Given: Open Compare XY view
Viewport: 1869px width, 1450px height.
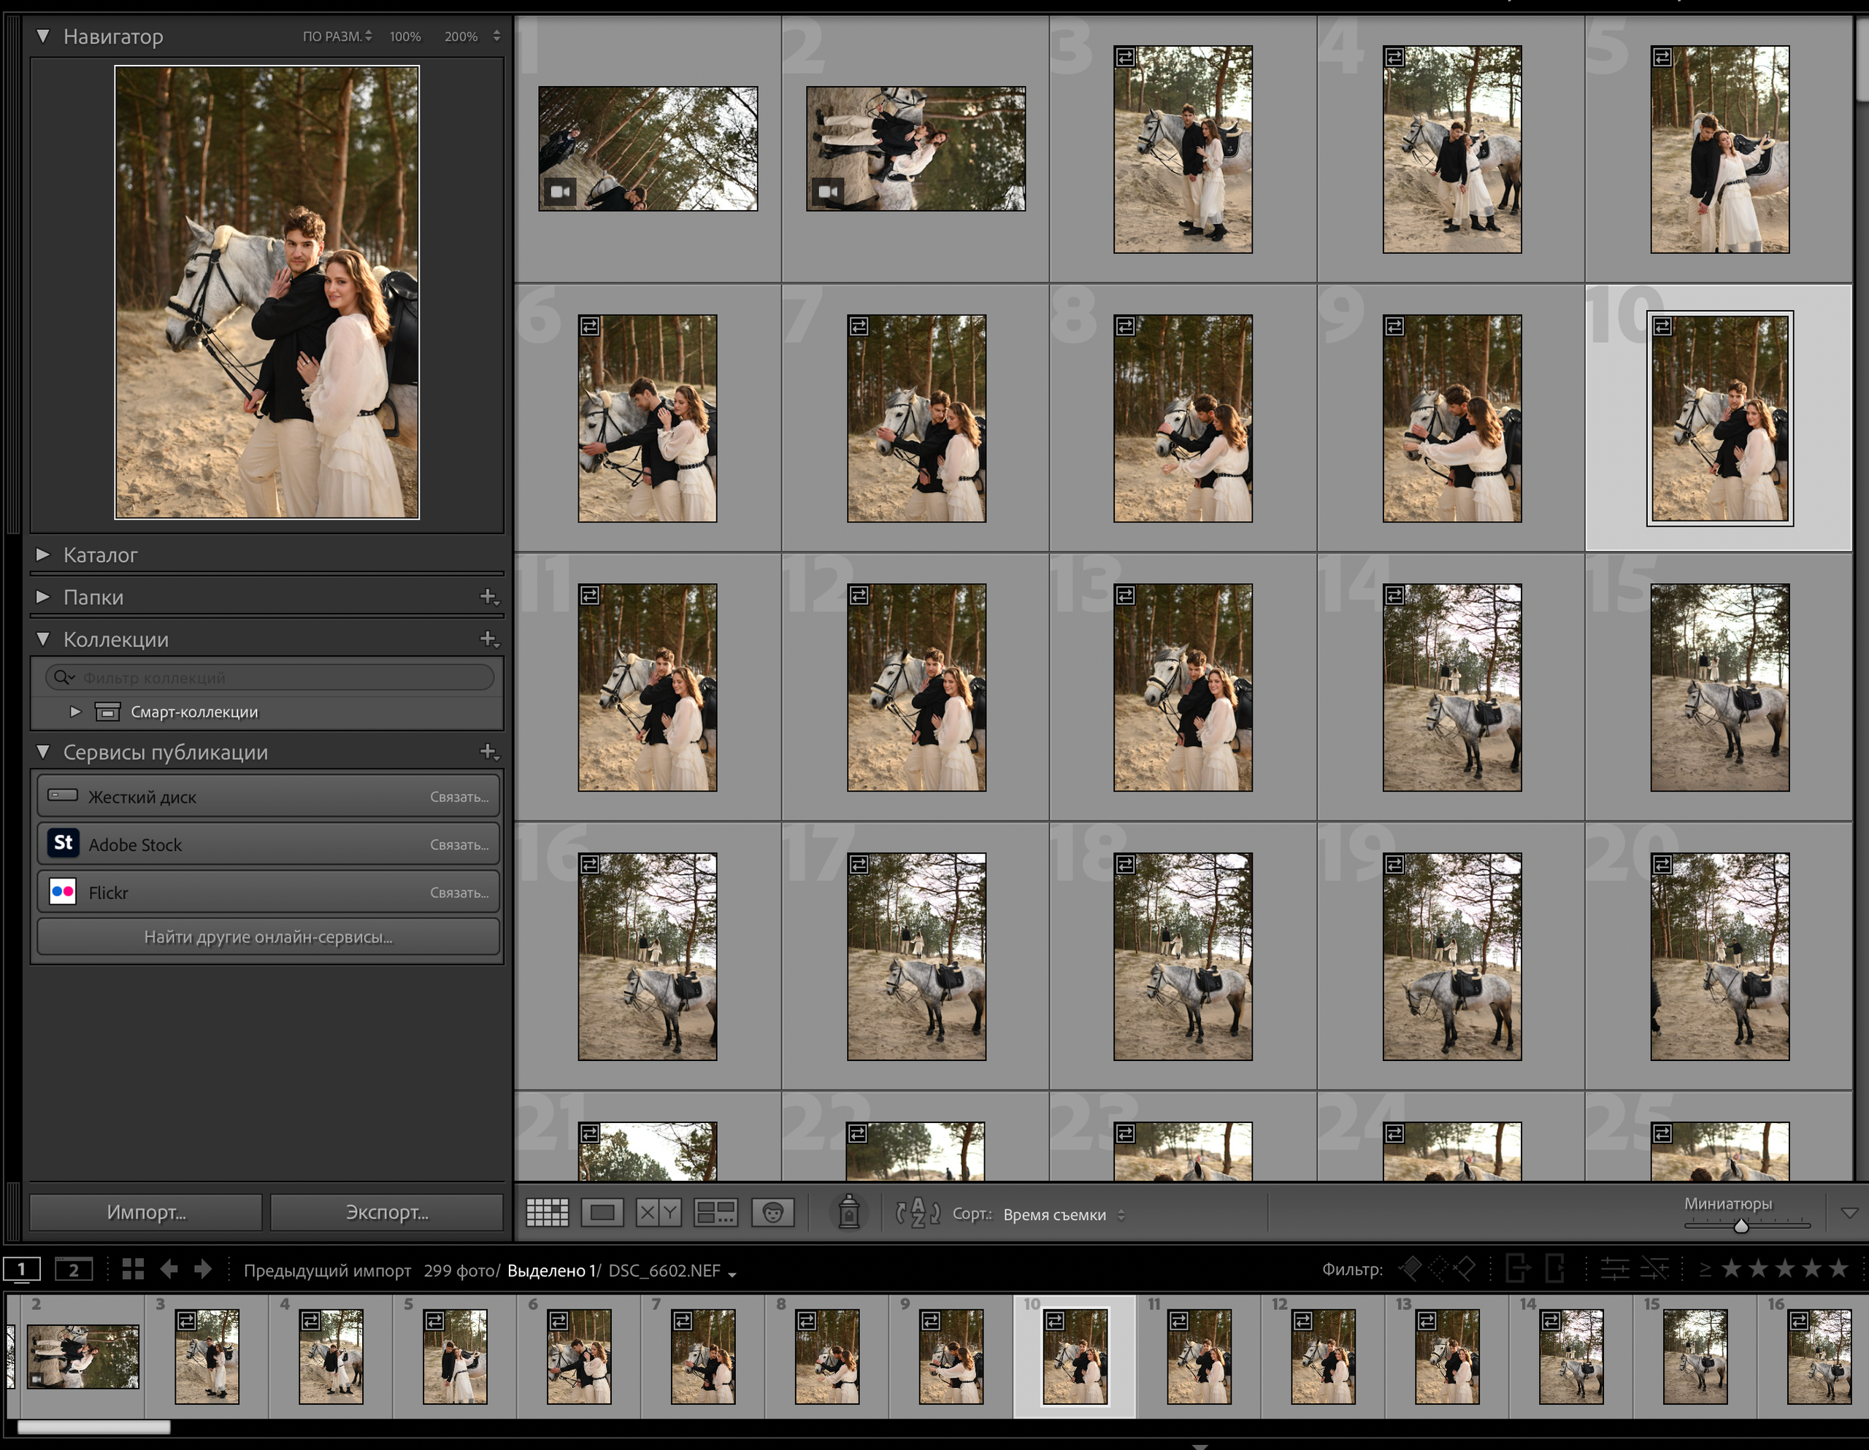Looking at the screenshot, I should 658,1212.
